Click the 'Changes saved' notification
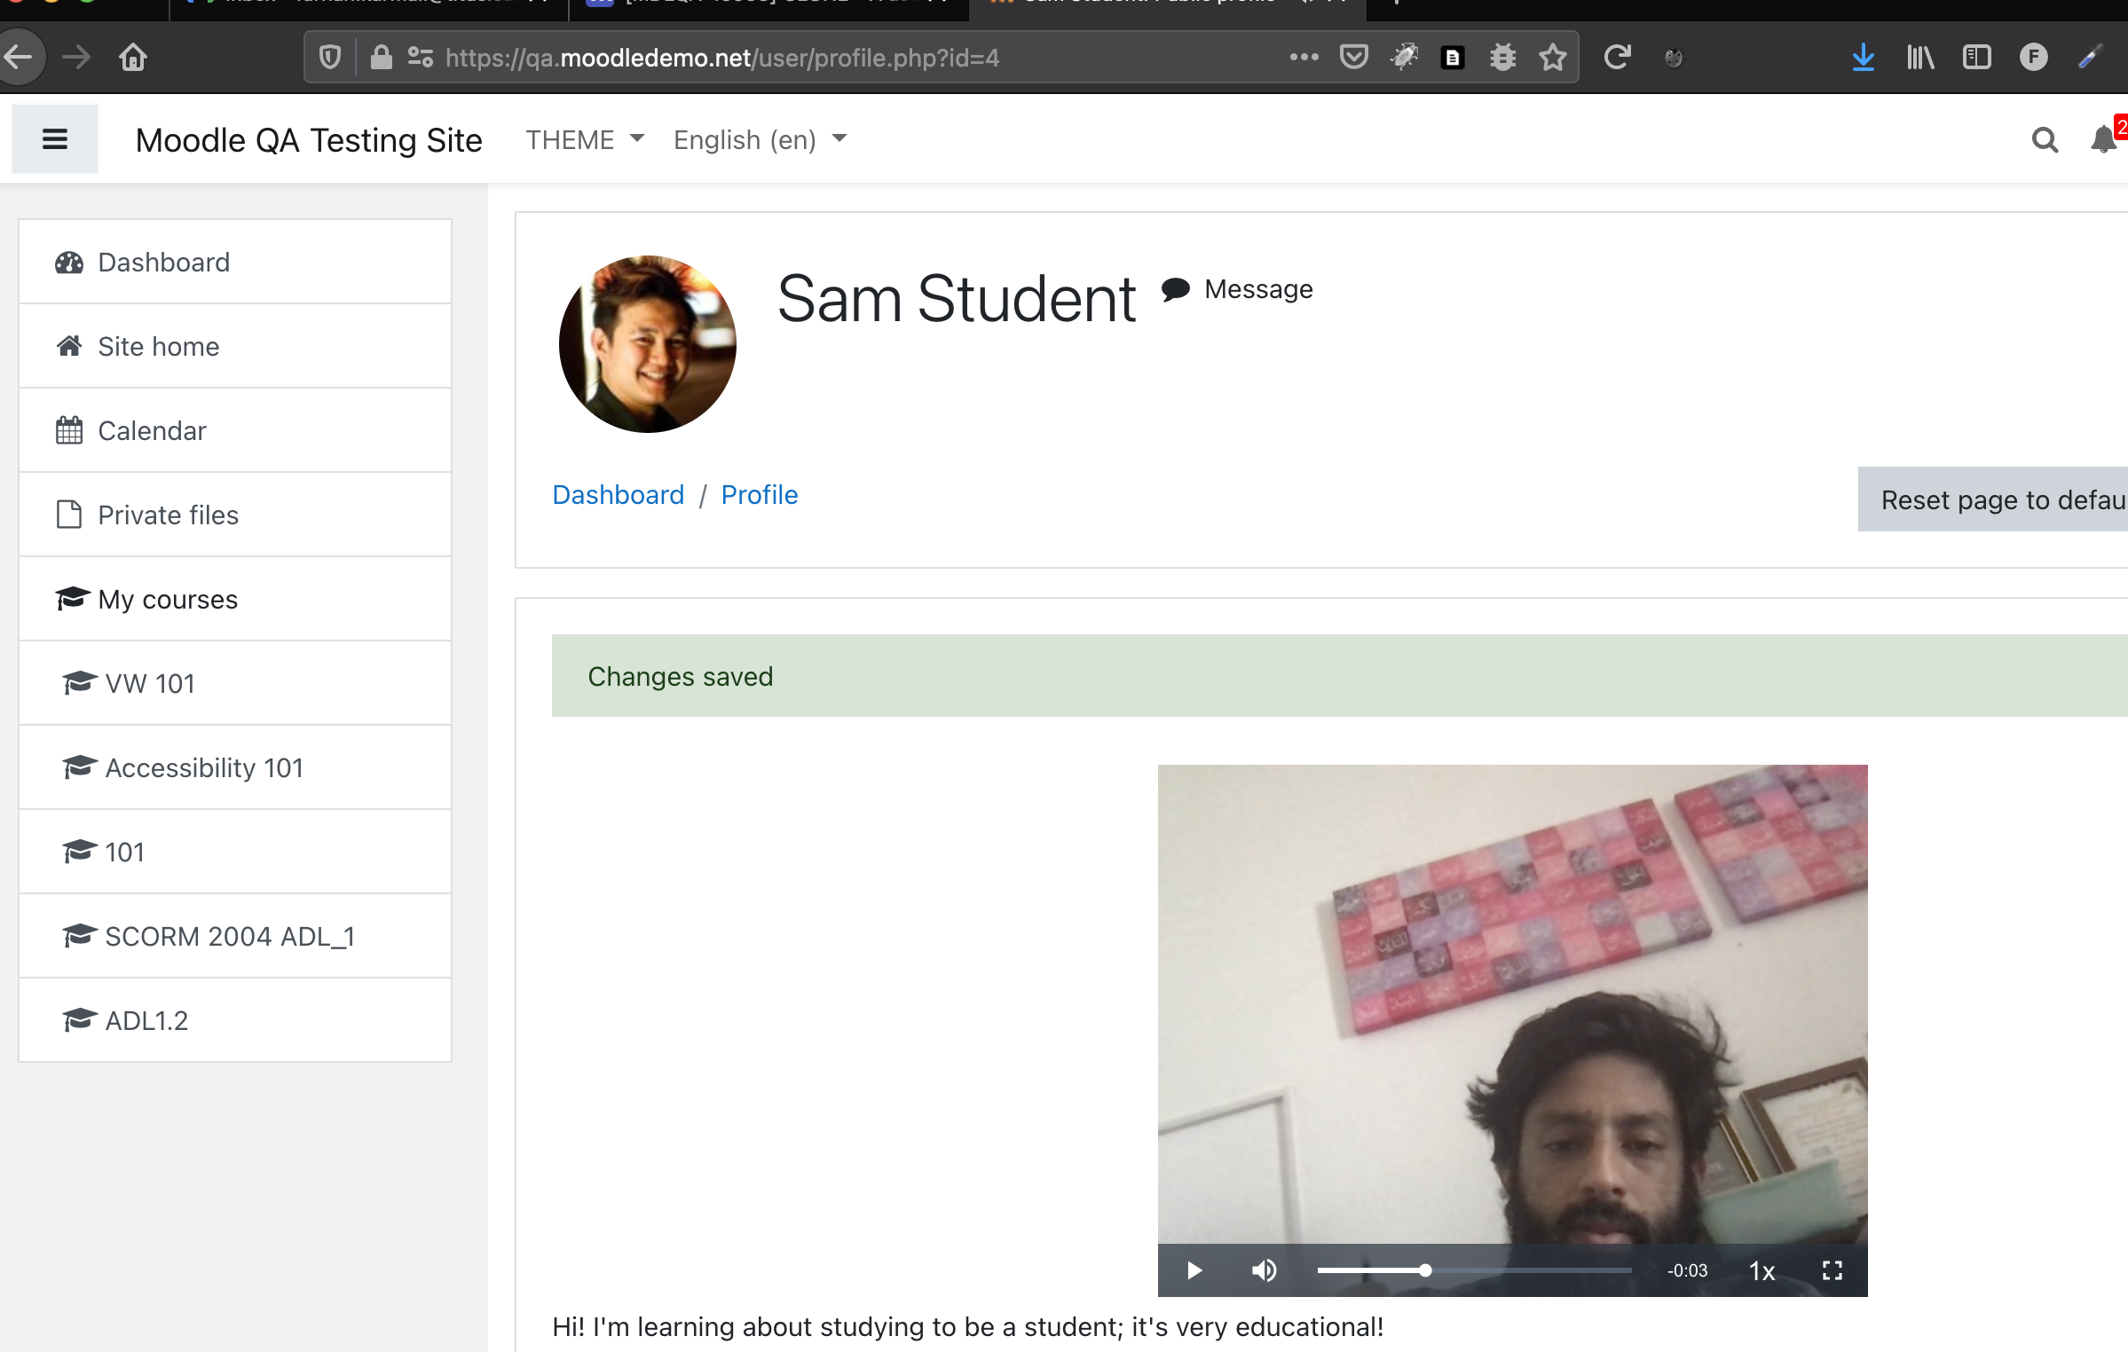This screenshot has height=1352, width=2128. 1339,676
